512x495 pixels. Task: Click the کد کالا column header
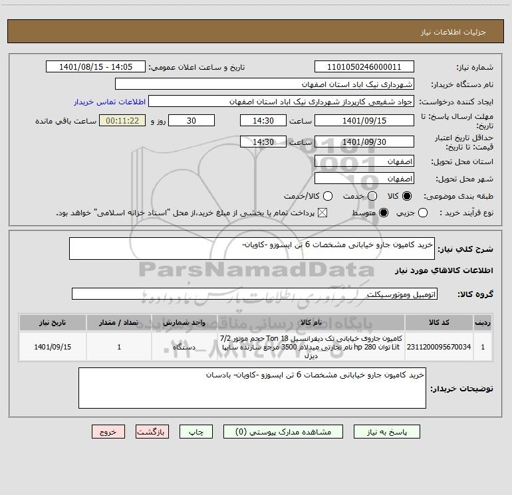439,322
